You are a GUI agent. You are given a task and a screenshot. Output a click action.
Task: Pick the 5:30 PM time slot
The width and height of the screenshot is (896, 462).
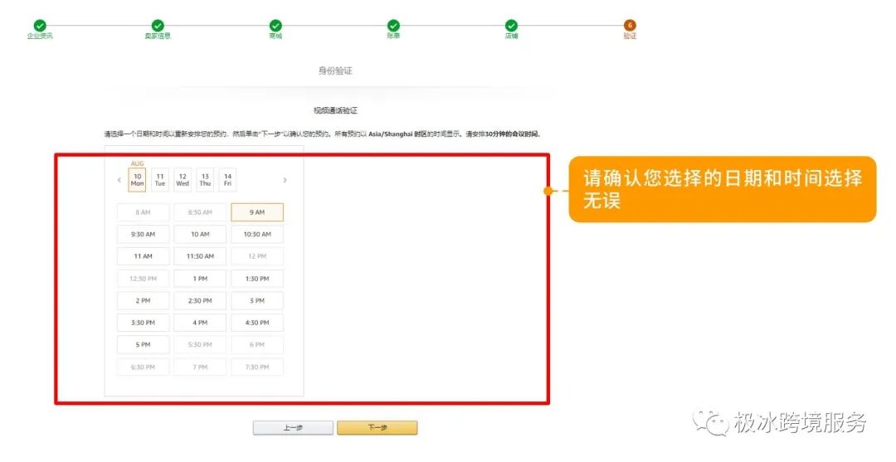pyautogui.click(x=200, y=345)
